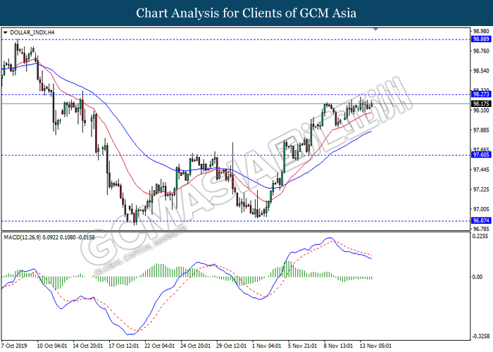The width and height of the screenshot is (493, 352).
Task: Click the 97.445 price axis value
Action: [481, 170]
